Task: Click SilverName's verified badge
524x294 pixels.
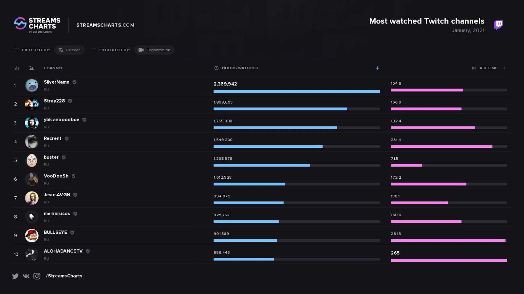Action: tap(75, 82)
